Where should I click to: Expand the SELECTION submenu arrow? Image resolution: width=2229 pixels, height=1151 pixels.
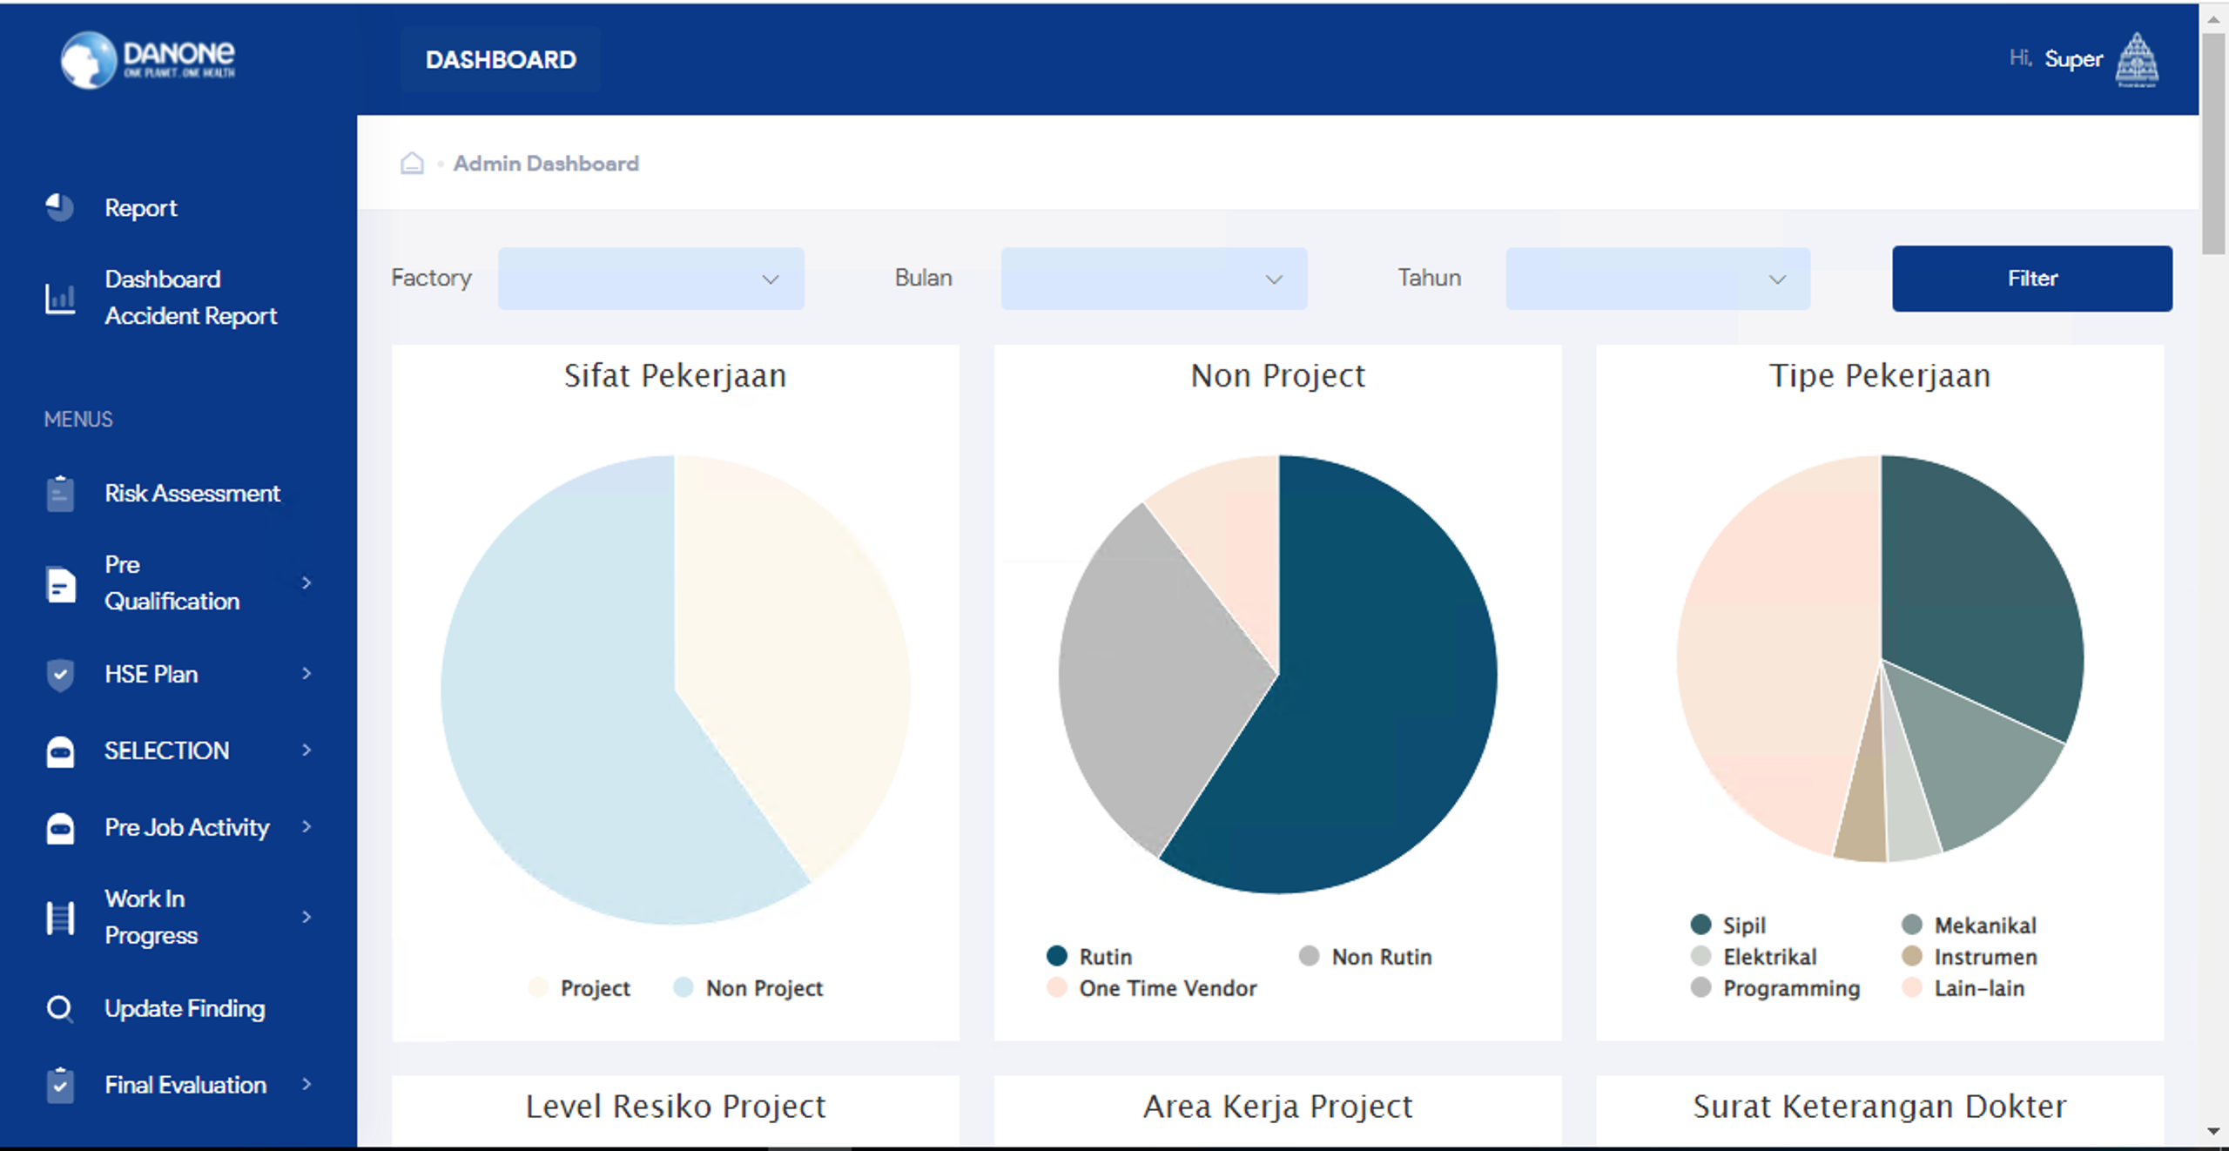coord(306,750)
